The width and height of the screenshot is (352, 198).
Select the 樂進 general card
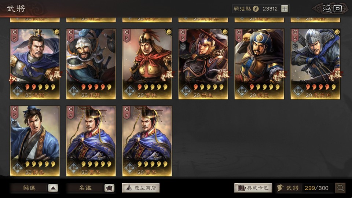[203, 64]
